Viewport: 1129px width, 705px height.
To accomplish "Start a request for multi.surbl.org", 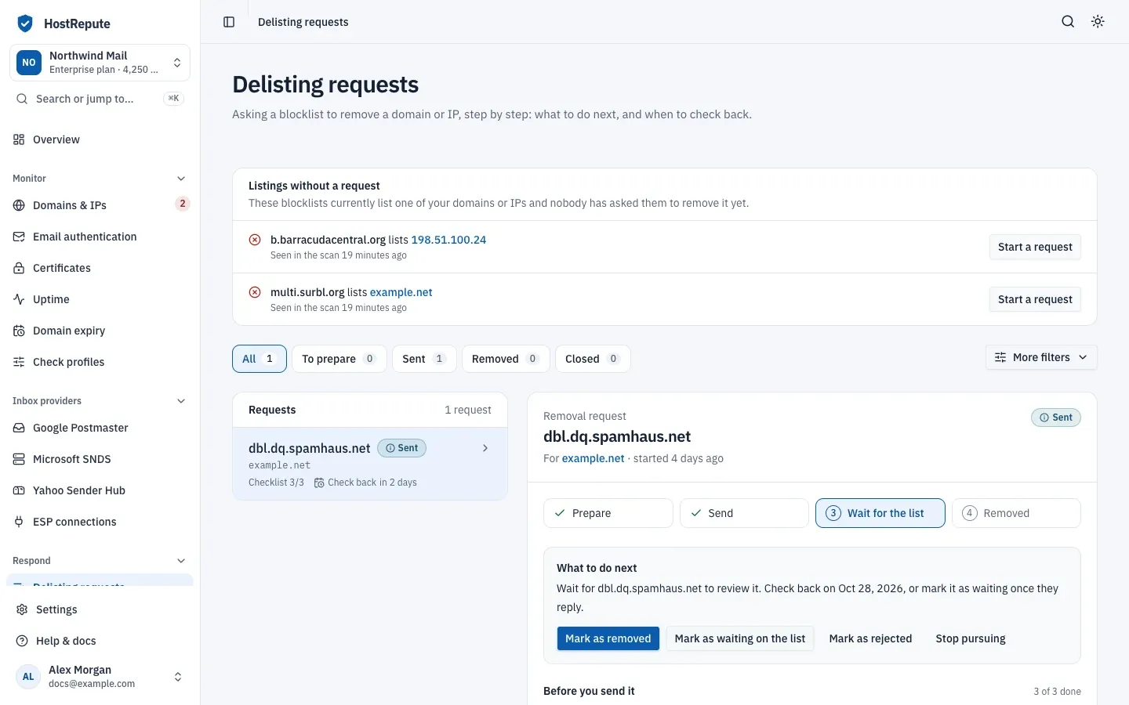I will [1035, 299].
